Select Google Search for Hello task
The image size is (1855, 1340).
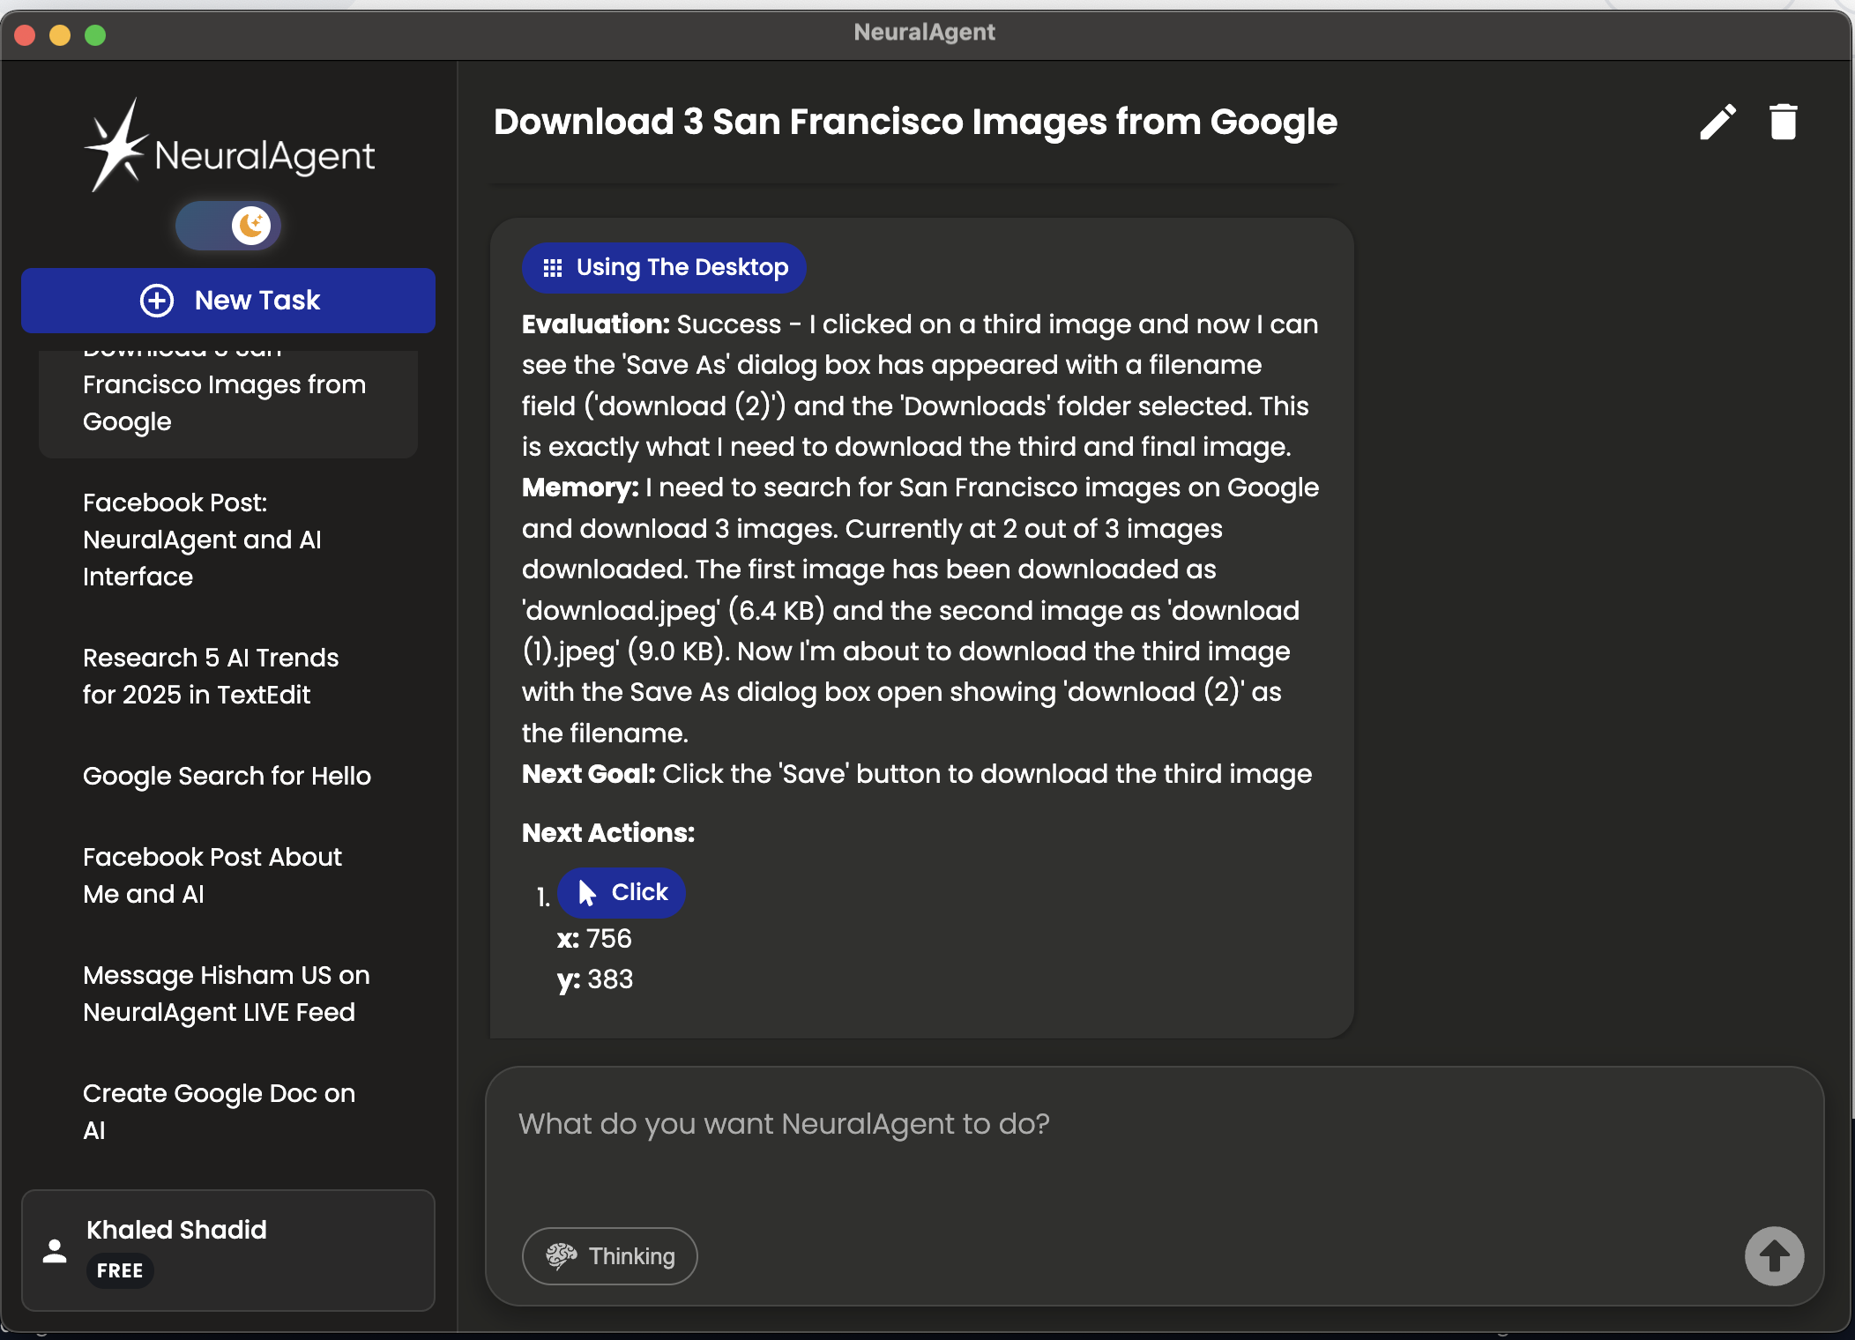coord(227,776)
